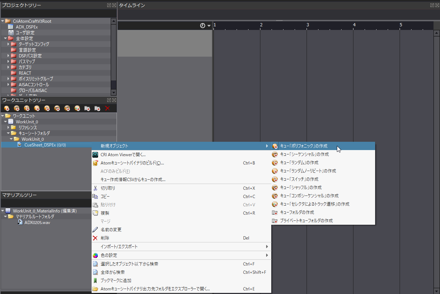
Task: Choose 選択したオブジェクト以下から検索 menu entry
Action: coord(181,264)
